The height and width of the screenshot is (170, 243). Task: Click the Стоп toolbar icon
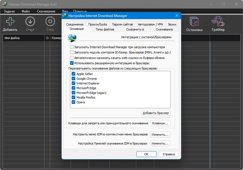pos(50,21)
